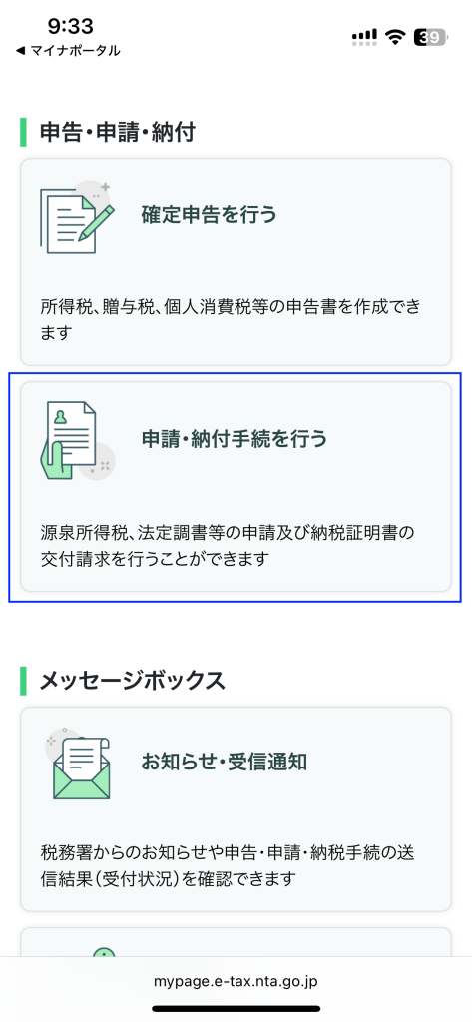This screenshot has width=472, height=1022.
Task: Open 確定申告を行う card title
Action: pyautogui.click(x=209, y=214)
